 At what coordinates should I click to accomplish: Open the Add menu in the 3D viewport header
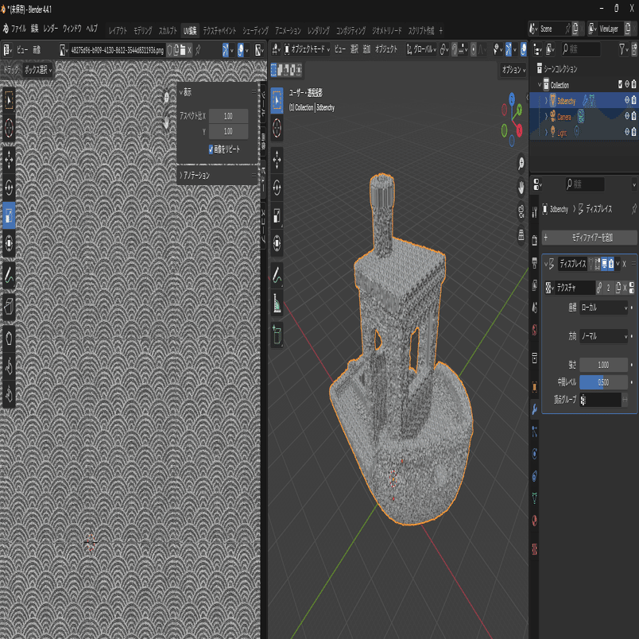[x=366, y=49]
